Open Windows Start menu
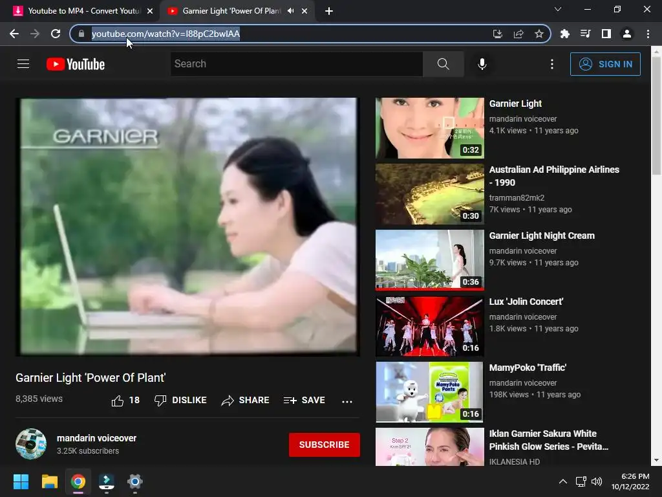 click(x=21, y=481)
